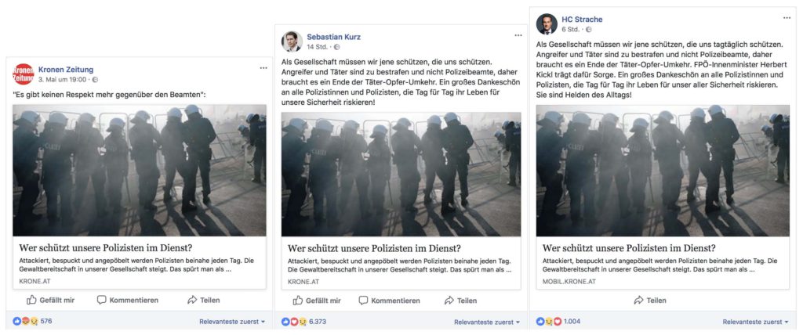Like the Kronen Zeitung post with Gefällt mir
The image size is (803, 335).
[52, 300]
